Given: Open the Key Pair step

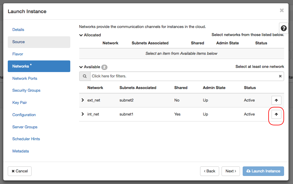Looking at the screenshot, I should pyautogui.click(x=39, y=102).
